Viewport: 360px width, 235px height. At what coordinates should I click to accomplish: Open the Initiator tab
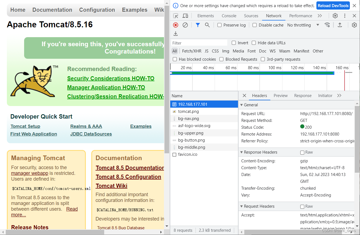(x=325, y=96)
